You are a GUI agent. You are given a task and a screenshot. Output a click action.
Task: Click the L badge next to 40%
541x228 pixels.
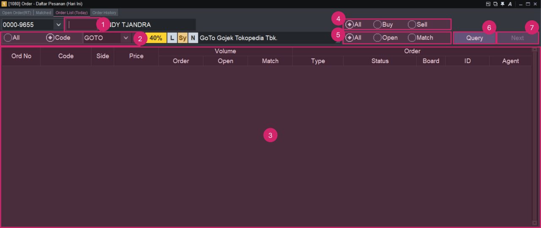coord(172,38)
